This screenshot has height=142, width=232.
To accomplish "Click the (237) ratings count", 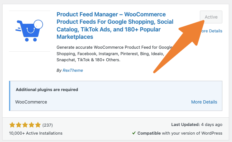I will tap(47, 125).
